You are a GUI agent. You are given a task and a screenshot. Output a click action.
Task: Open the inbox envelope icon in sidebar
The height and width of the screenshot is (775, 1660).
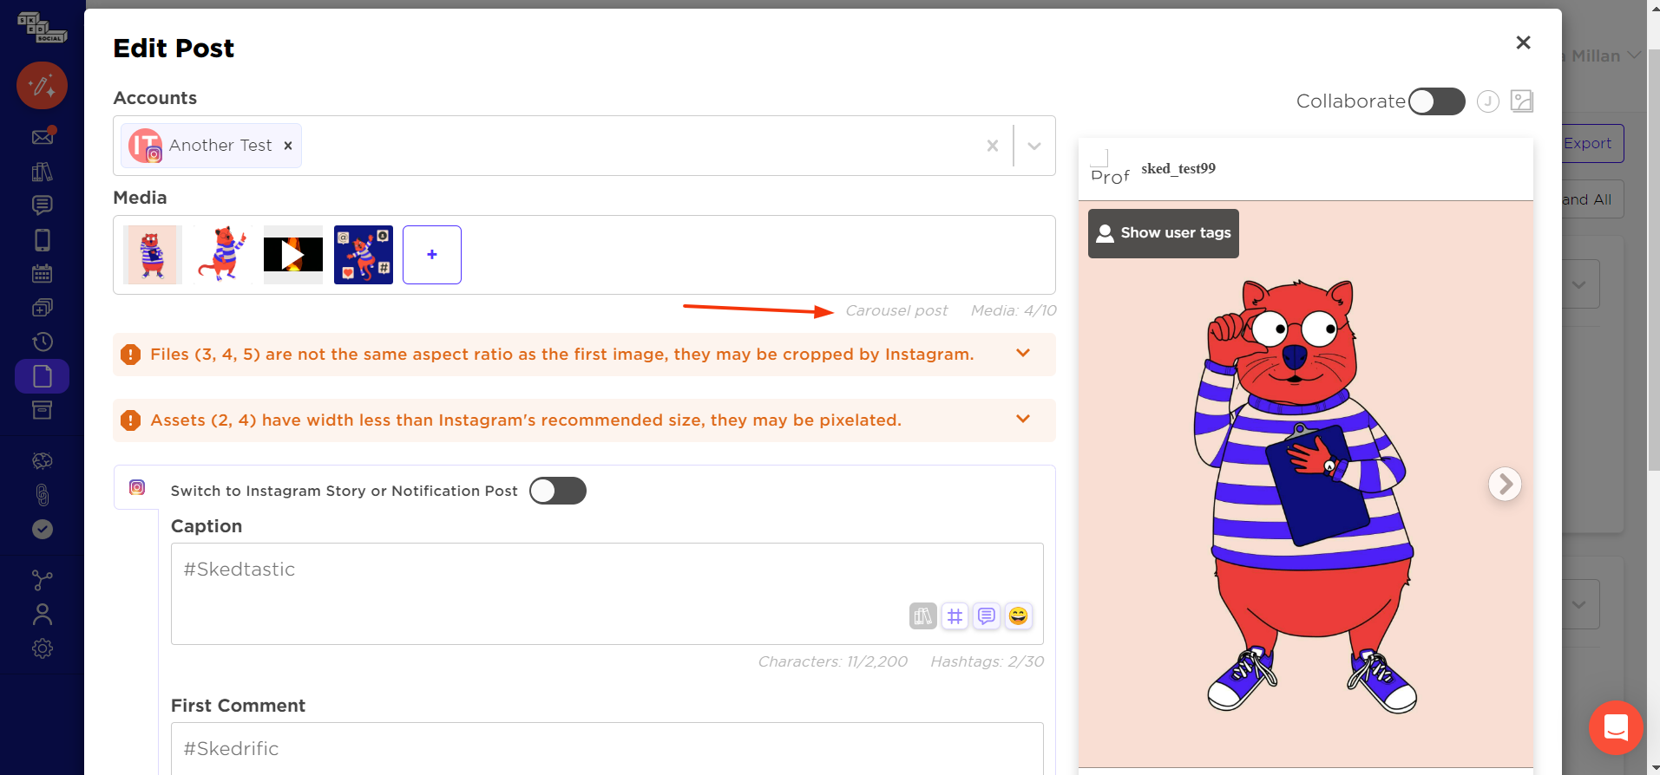42,136
